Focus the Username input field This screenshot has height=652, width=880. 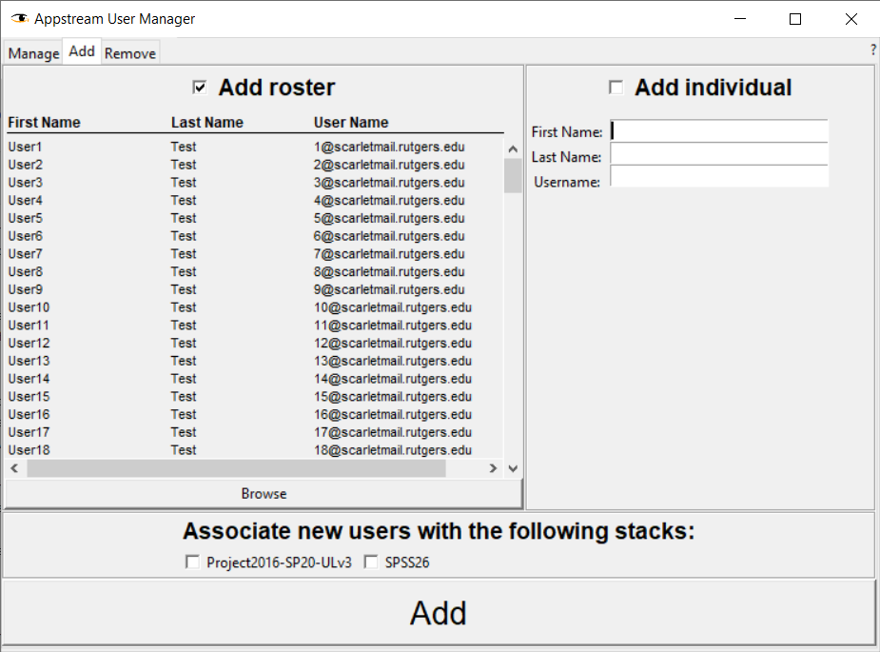tap(719, 176)
